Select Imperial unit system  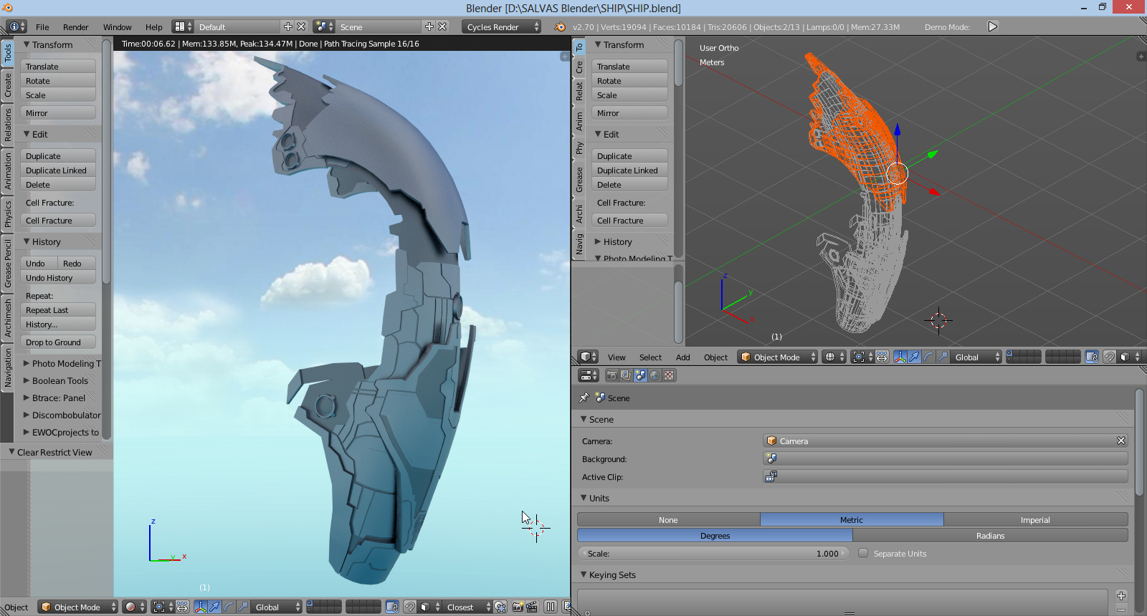pos(1034,520)
